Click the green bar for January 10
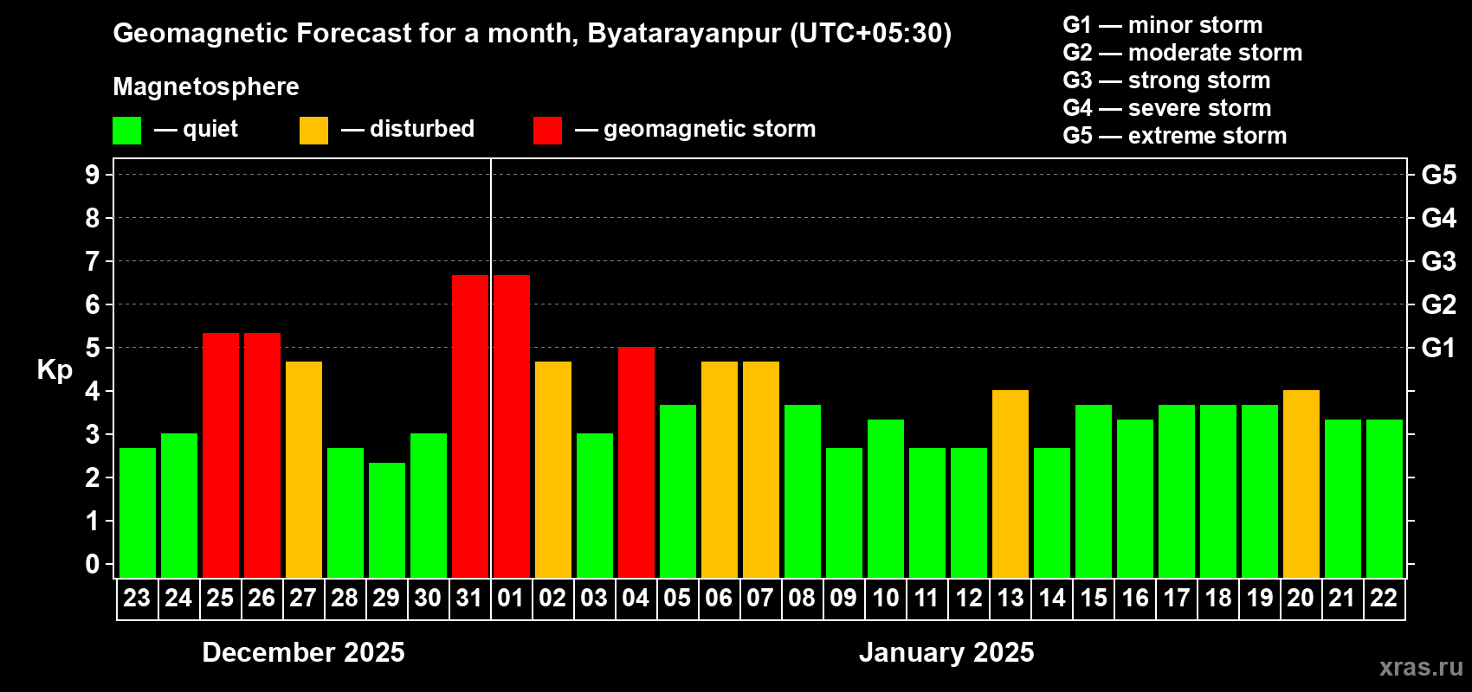 886,498
